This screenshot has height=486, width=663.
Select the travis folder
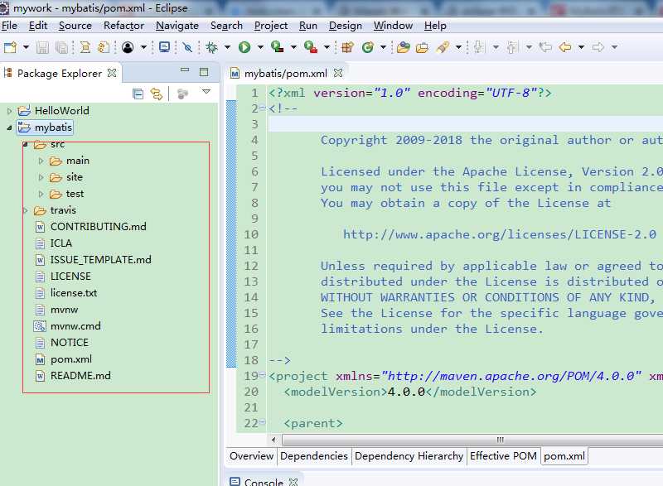click(63, 209)
